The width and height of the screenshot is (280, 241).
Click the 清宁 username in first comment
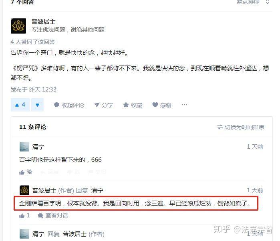[38, 147]
